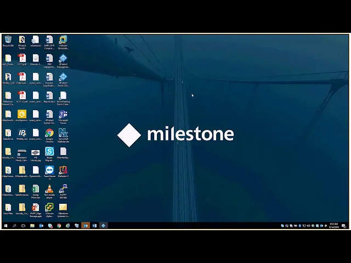The image size is (351, 263).
Task: Open the C111.pdf document icon
Action: (22, 60)
